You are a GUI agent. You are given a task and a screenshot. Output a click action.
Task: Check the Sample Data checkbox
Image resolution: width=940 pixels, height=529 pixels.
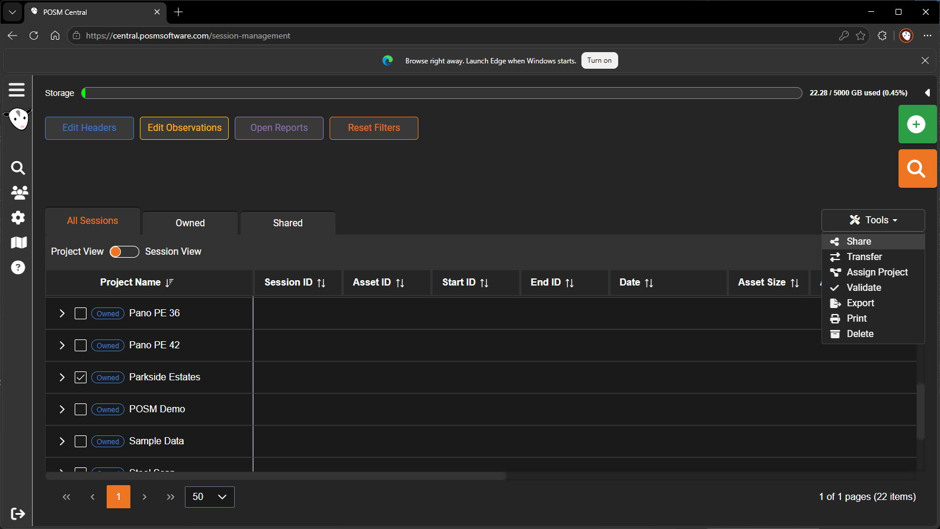click(81, 441)
